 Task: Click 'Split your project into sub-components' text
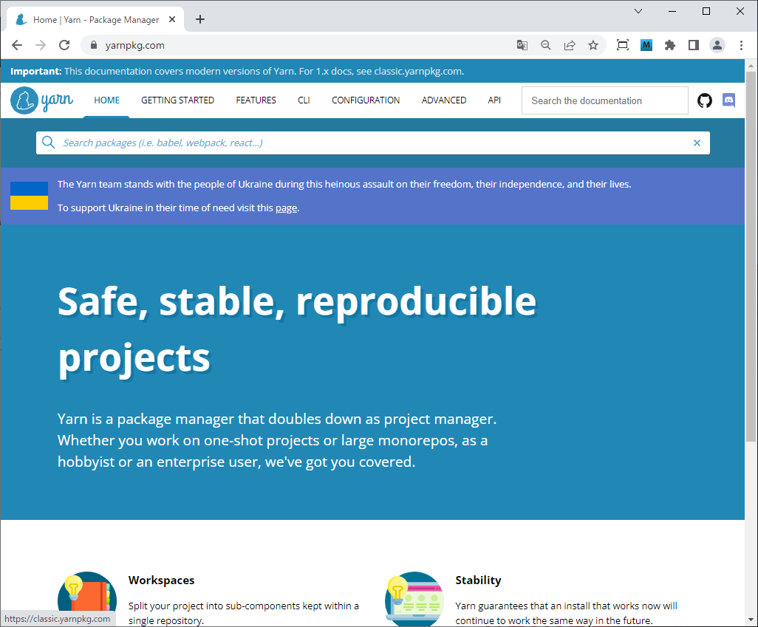tap(244, 613)
